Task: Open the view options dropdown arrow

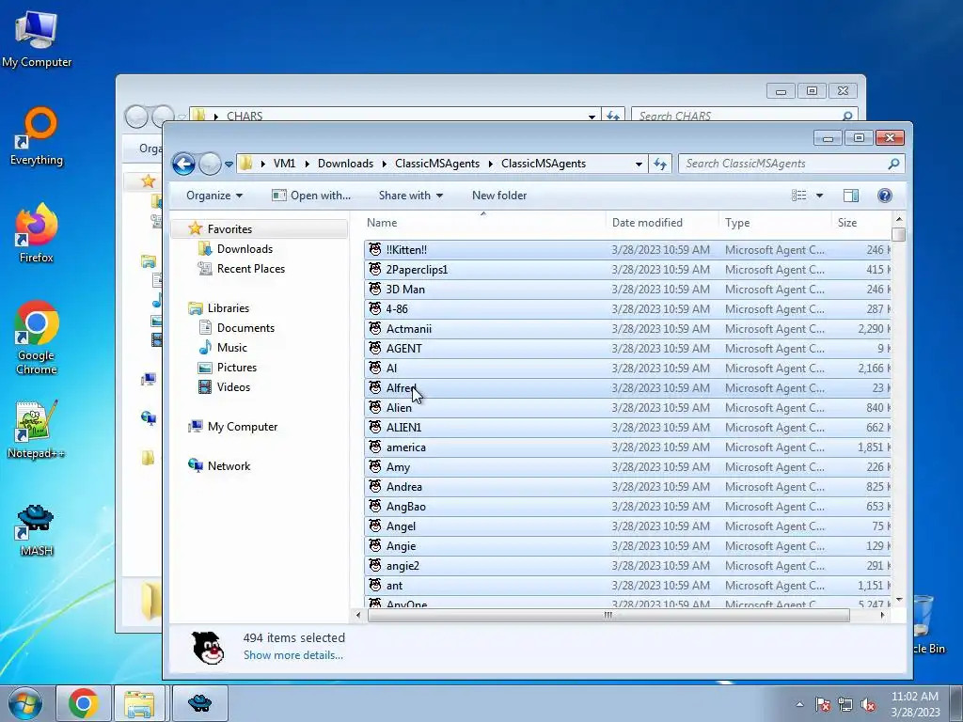Action: pos(819,196)
